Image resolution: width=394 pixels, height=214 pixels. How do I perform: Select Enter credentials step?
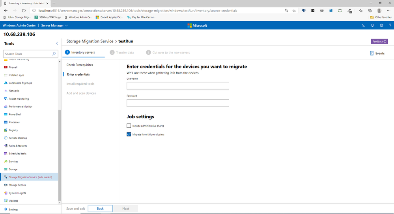(78, 74)
